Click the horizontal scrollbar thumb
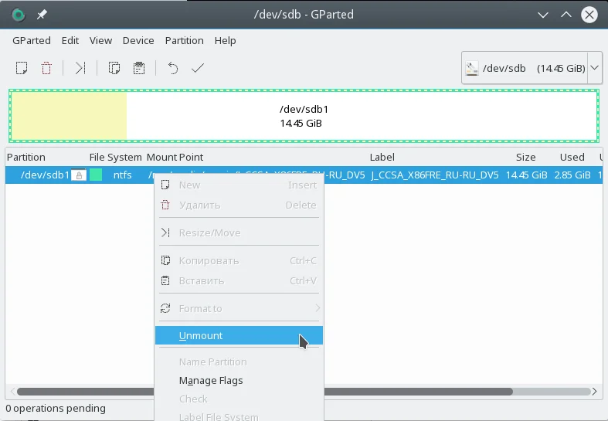 pos(265,392)
